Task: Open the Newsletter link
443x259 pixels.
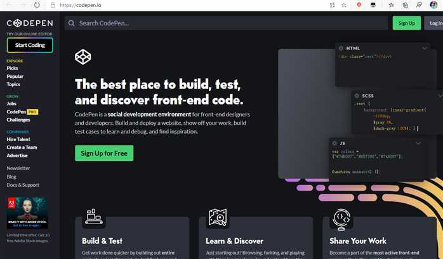Action: click(18, 168)
